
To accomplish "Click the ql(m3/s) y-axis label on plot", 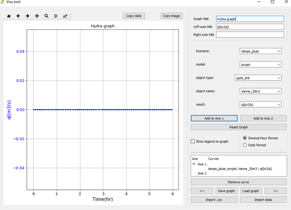I will pyautogui.click(x=9, y=110).
